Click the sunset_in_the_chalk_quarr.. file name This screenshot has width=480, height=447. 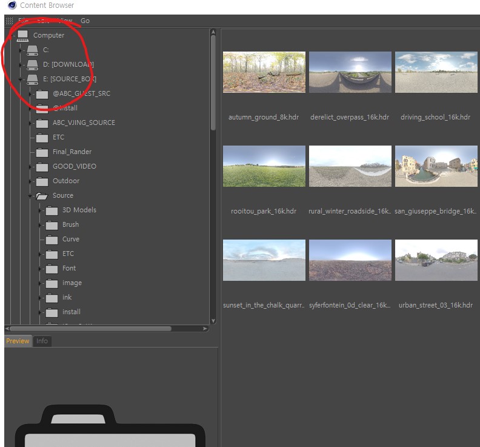264,306
